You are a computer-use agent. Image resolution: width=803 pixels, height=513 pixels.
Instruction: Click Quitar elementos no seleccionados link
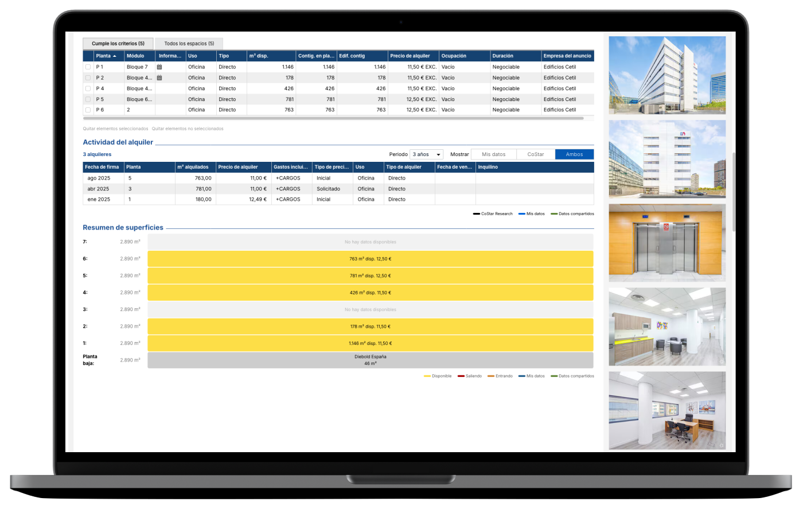[188, 129]
